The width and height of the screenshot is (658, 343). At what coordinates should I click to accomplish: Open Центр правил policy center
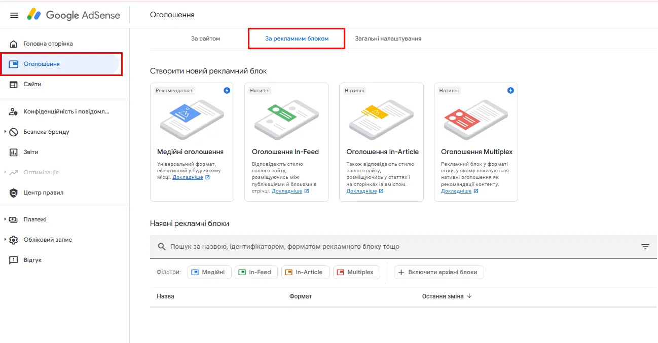click(43, 193)
